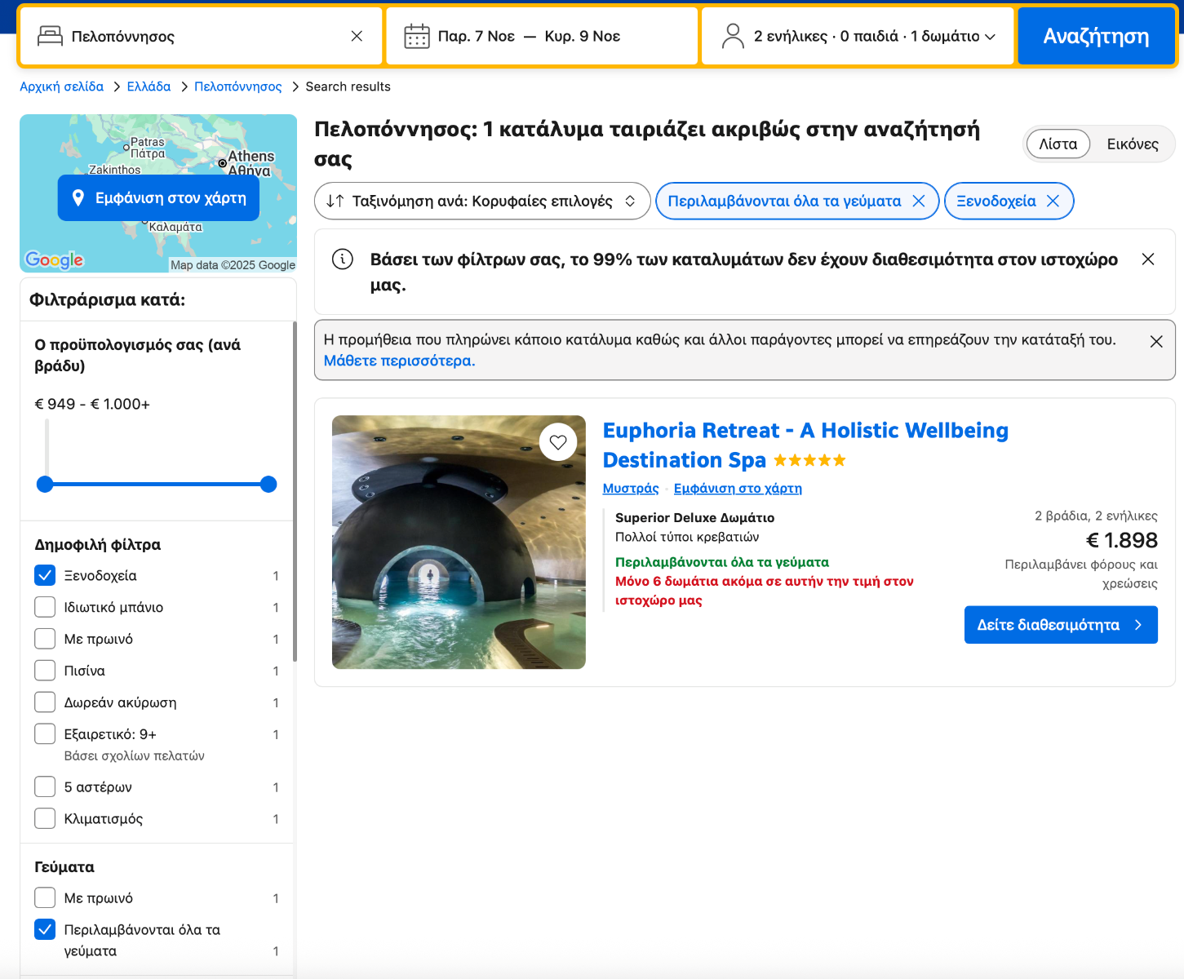Uncheck Περιλαμβάνονται όλα τα γεύματα checkbox
The width and height of the screenshot is (1184, 979).
pos(45,929)
